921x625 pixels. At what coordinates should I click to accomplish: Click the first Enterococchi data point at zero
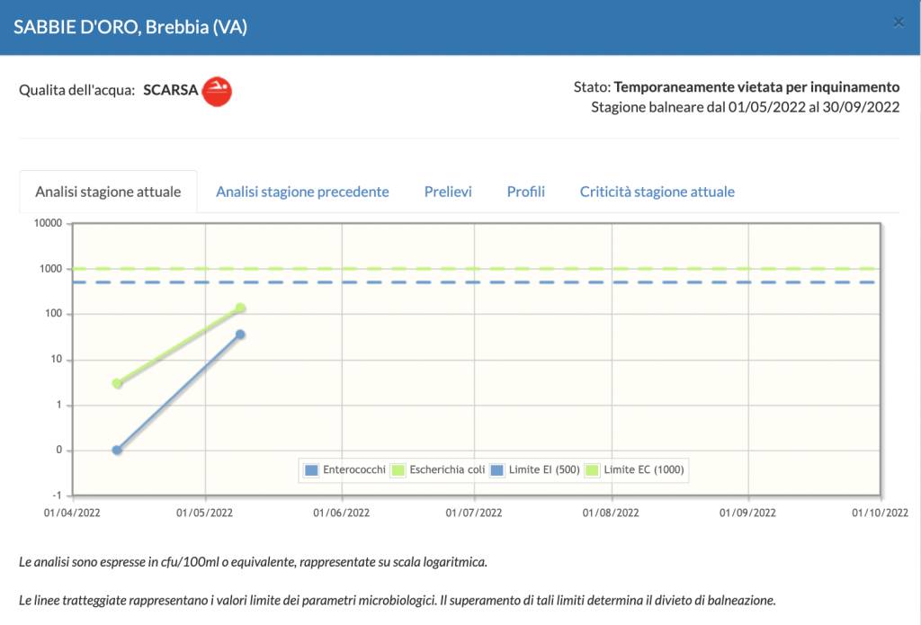coord(117,450)
